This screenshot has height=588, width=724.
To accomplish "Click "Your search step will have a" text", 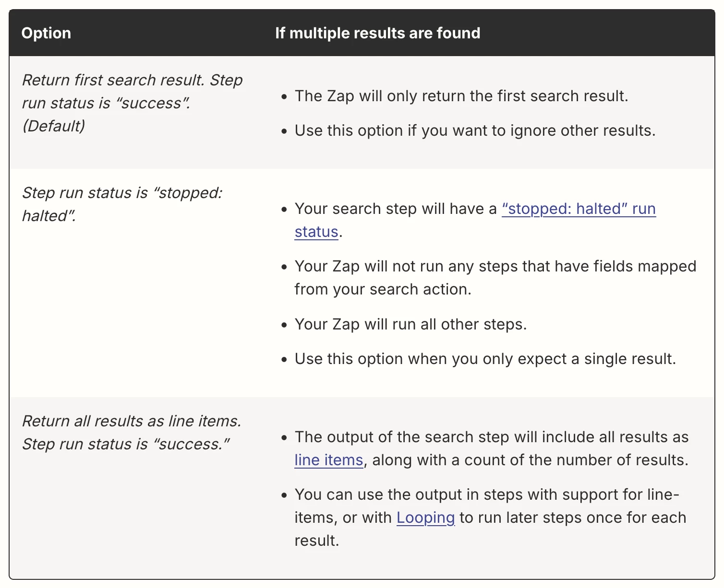I will 396,209.
